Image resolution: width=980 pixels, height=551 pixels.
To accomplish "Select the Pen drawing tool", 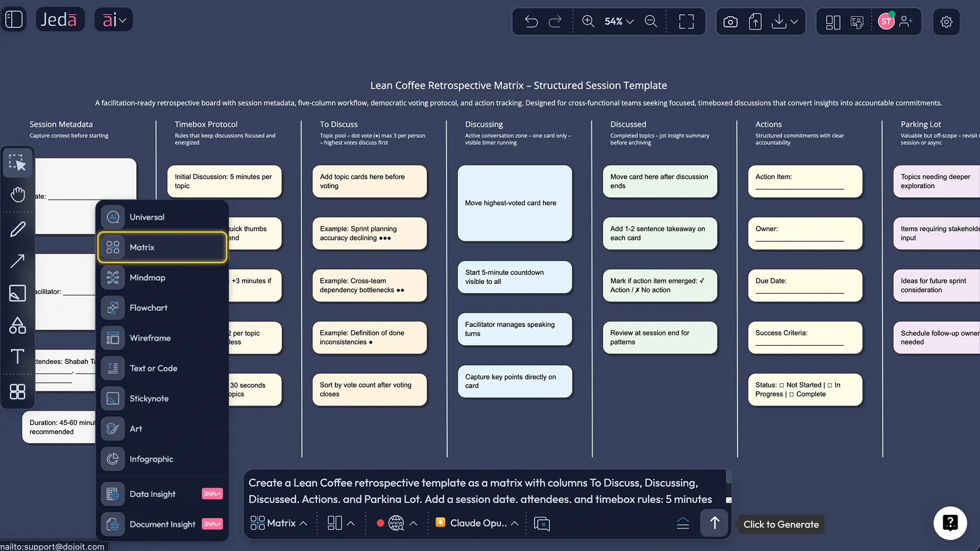I will coord(18,229).
